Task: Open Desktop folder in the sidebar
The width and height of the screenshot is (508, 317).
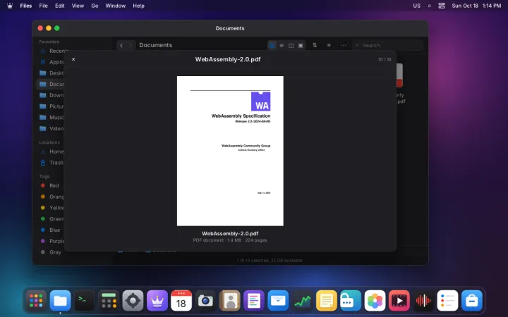Action: pyautogui.click(x=52, y=73)
